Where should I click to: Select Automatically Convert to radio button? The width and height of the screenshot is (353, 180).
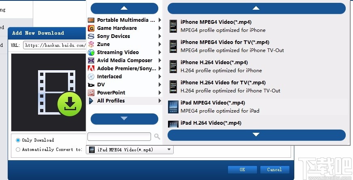click(18, 149)
